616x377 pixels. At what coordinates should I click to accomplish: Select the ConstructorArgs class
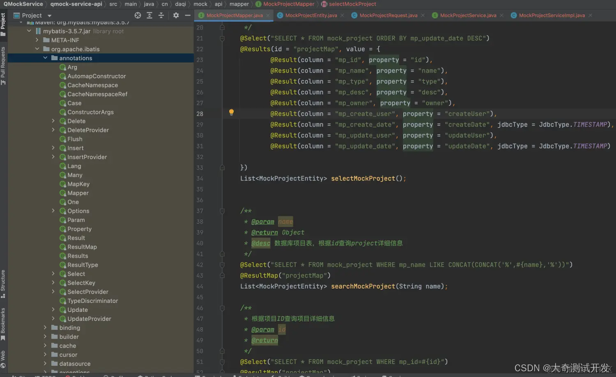click(x=90, y=112)
